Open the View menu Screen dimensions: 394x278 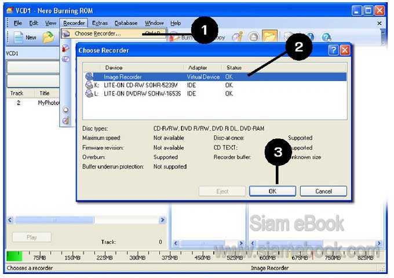[x=50, y=23]
